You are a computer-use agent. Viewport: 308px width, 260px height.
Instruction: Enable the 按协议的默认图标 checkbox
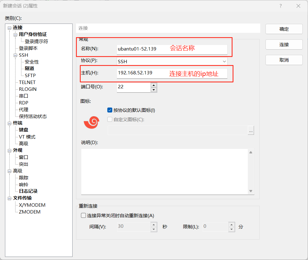click(x=110, y=110)
